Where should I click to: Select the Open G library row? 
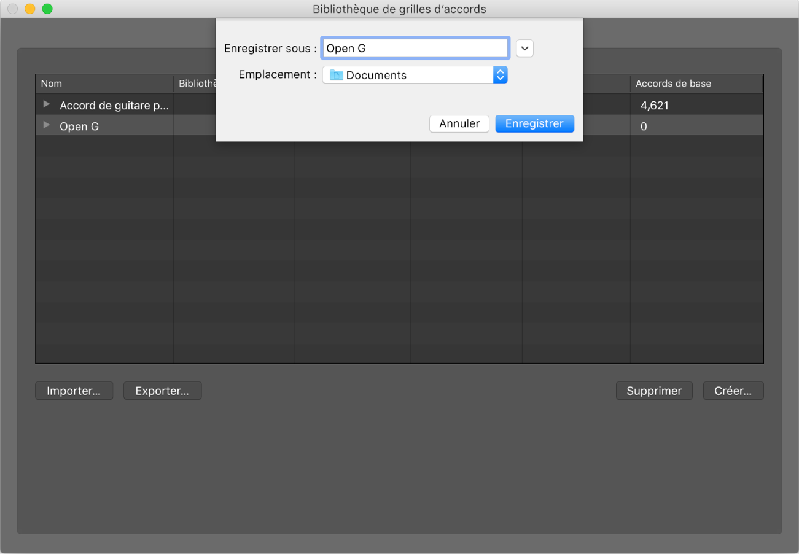tap(399, 126)
